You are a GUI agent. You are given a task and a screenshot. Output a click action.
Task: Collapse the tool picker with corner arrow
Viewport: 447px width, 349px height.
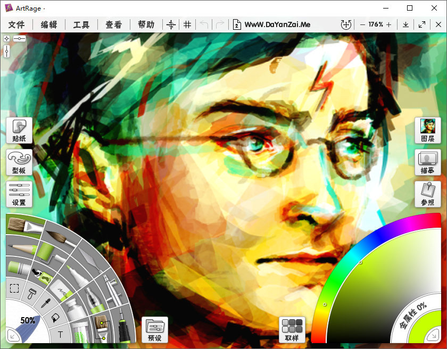click(13, 336)
